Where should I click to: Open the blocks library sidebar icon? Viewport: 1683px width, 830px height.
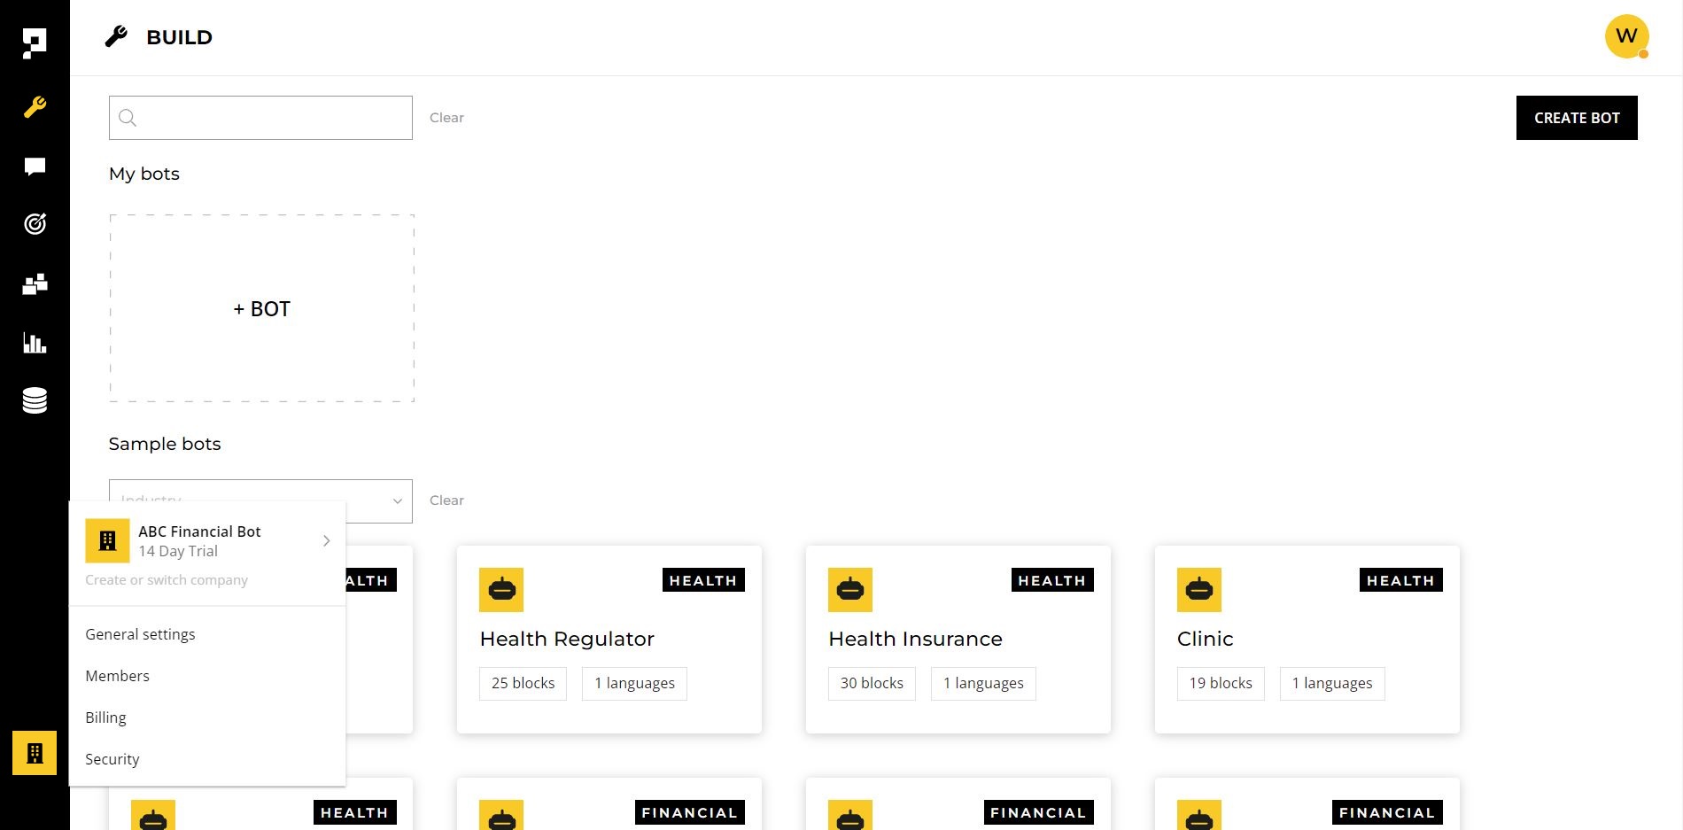[35, 284]
